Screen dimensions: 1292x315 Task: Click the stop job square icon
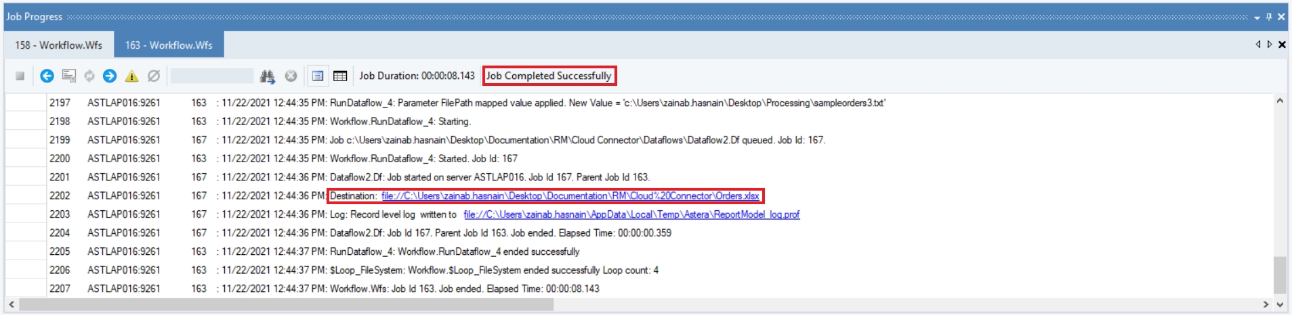point(20,76)
